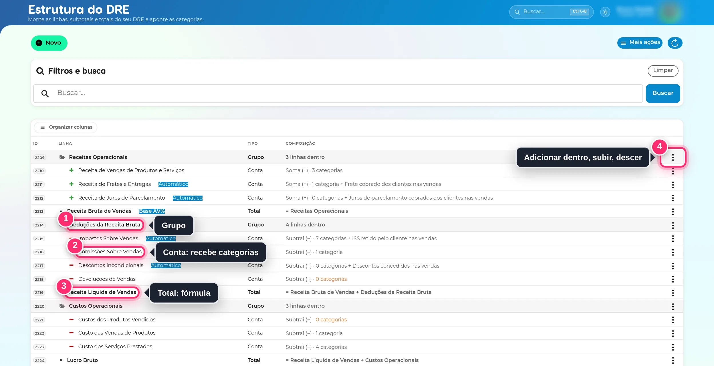The image size is (714, 366).
Task: Click the ID badge 2209
Action: pos(40,157)
